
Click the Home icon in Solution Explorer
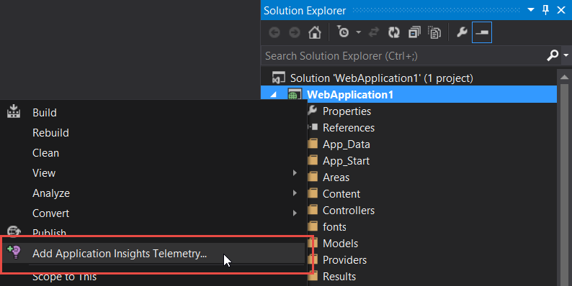pos(314,32)
